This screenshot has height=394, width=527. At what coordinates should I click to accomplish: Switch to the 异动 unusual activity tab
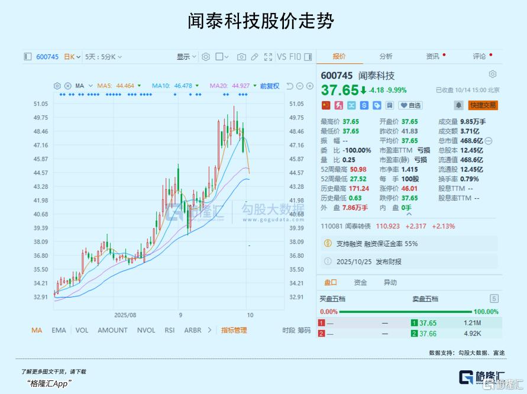390,282
